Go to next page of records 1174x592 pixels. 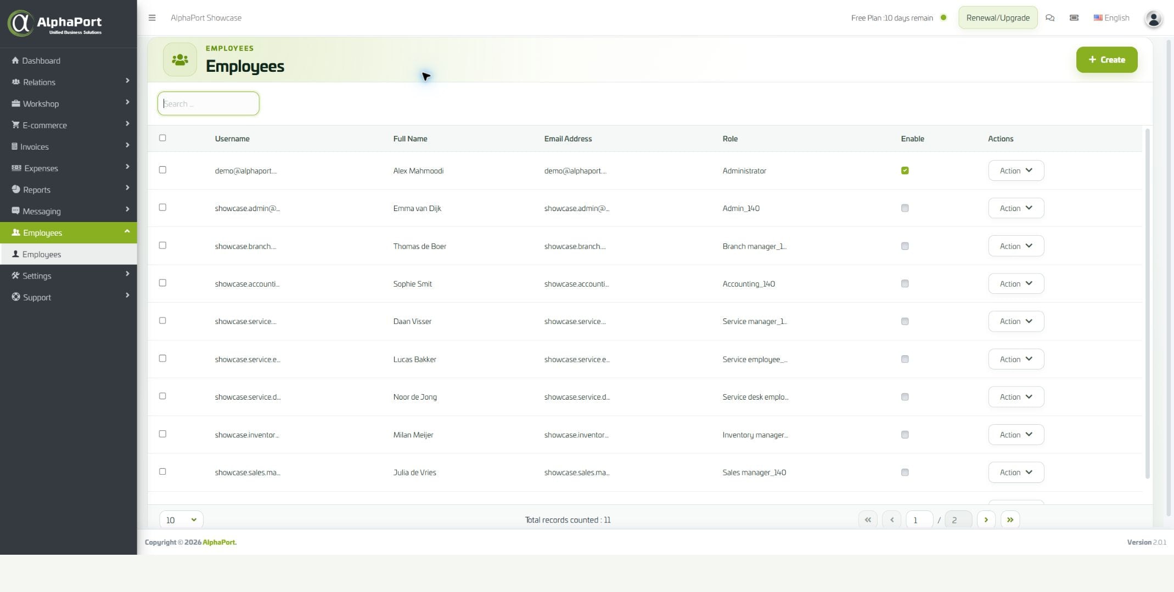coord(986,520)
